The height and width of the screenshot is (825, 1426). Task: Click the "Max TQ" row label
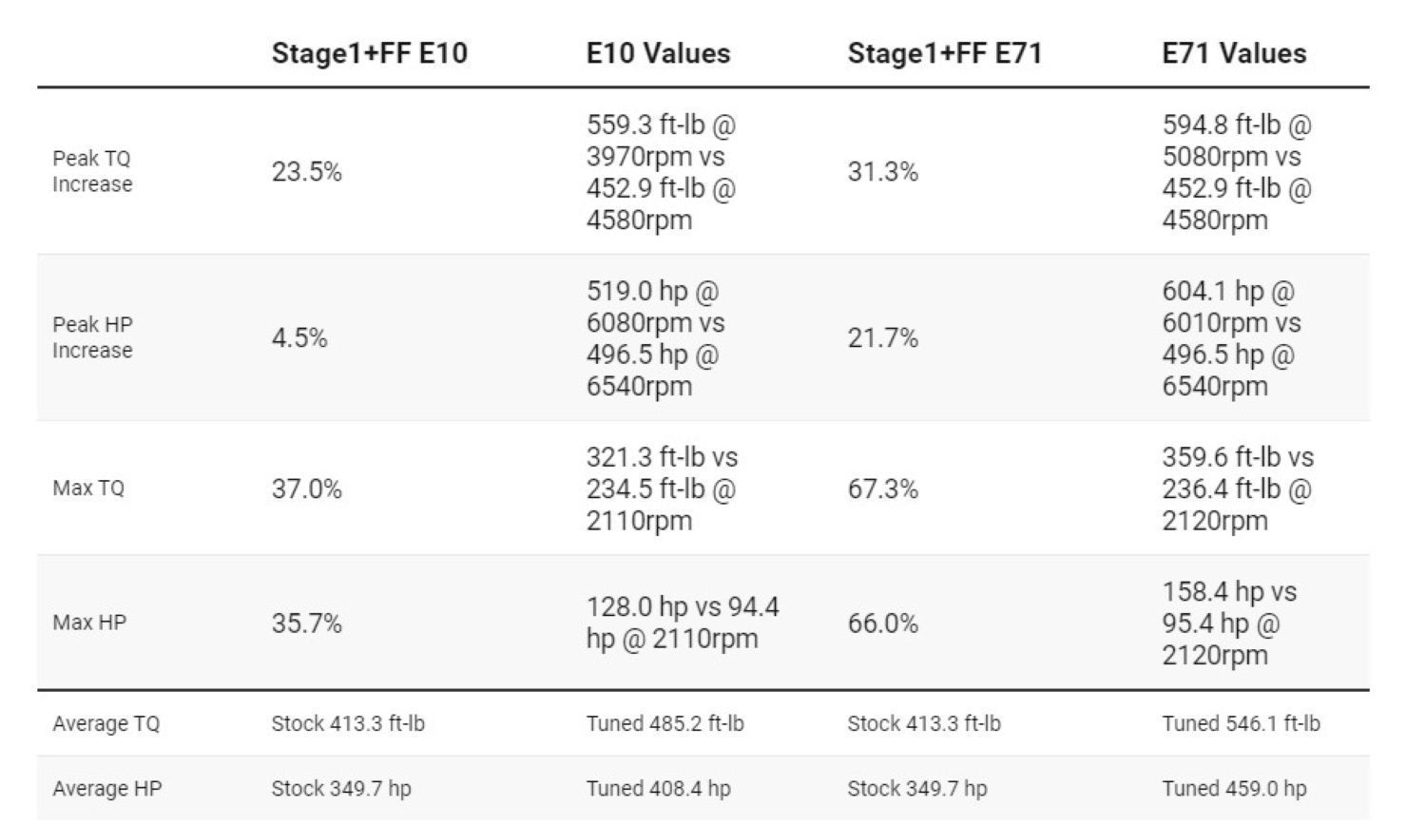click(x=88, y=489)
